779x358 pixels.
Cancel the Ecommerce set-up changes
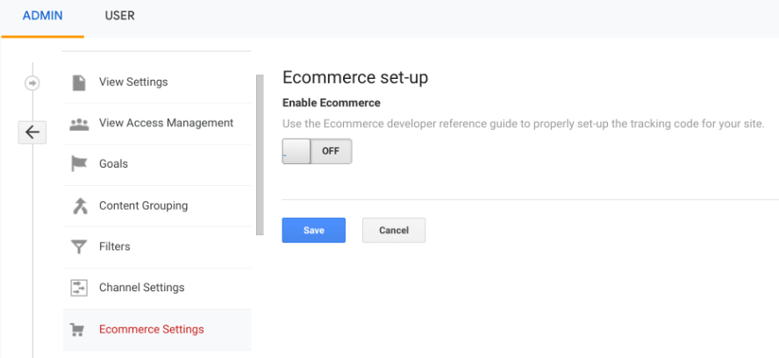[x=394, y=230]
